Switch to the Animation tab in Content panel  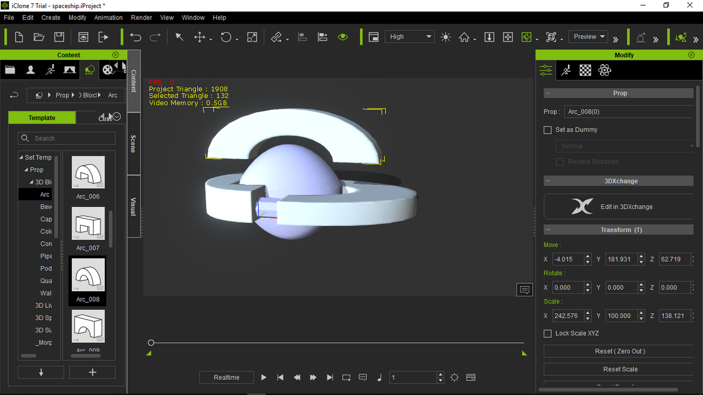point(51,70)
